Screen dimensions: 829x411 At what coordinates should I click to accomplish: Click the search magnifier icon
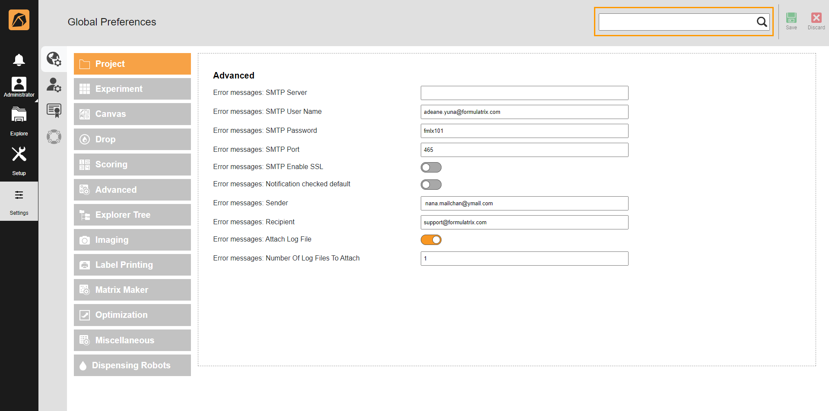coord(762,22)
